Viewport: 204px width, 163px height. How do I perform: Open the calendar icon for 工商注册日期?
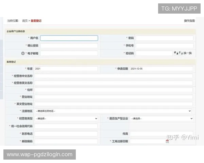coord(167,141)
